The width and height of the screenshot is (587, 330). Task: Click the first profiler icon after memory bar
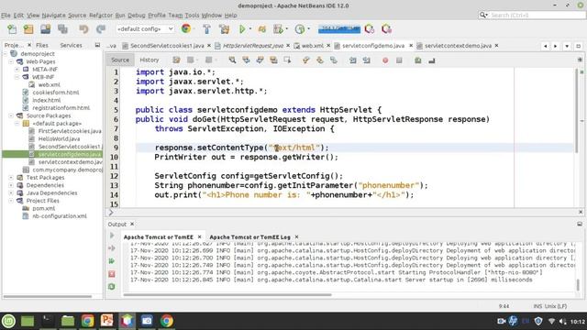click(x=370, y=29)
